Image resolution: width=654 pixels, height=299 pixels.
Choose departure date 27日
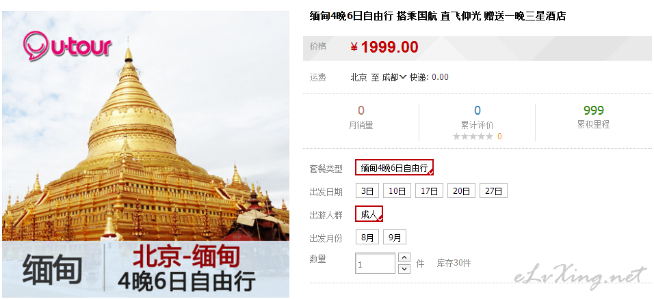click(493, 191)
